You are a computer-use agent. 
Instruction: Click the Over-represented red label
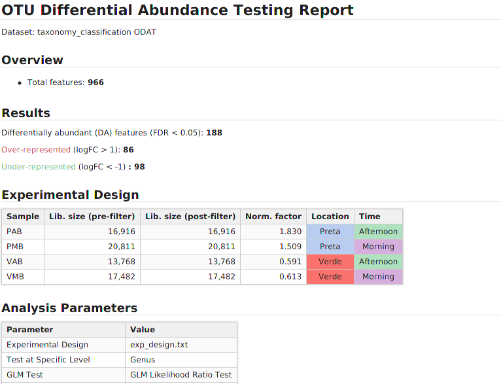point(36,150)
